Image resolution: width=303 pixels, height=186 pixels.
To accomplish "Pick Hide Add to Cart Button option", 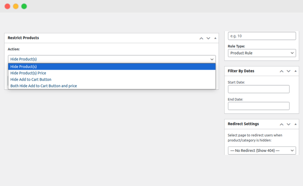I will [x=112, y=79].
